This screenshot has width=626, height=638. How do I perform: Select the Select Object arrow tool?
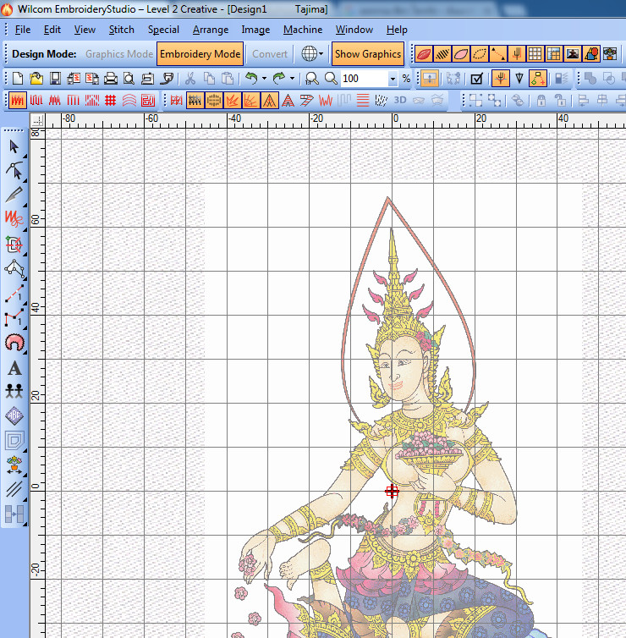click(14, 147)
